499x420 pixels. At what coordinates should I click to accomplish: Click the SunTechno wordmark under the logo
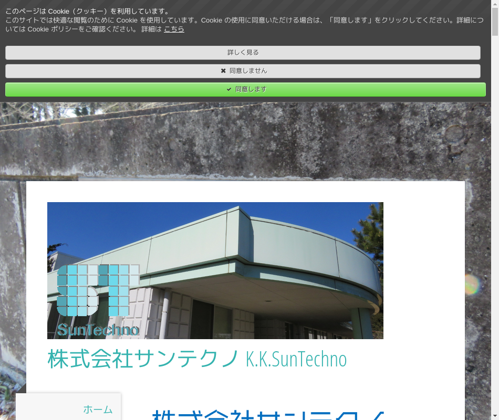[98, 330]
